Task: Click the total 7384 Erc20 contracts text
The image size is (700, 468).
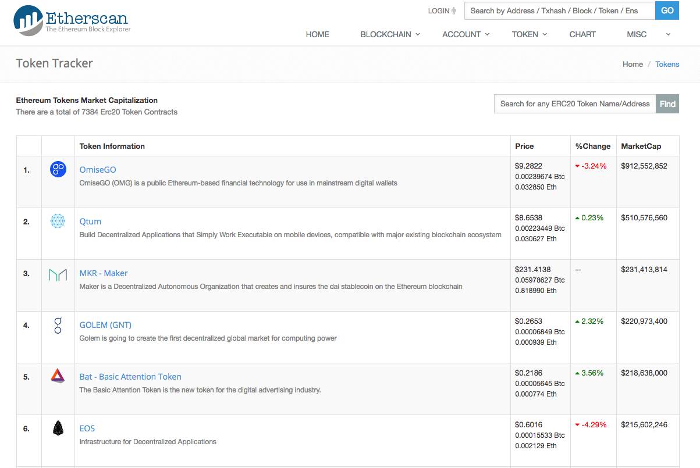Action: point(97,112)
